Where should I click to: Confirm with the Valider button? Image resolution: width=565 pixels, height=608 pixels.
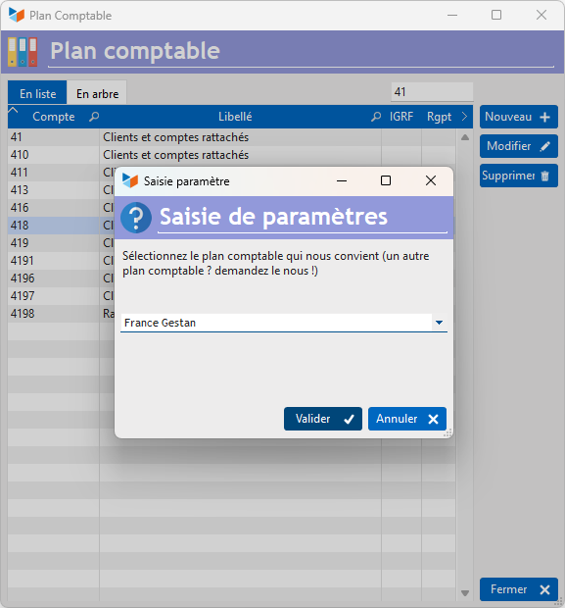coord(323,419)
